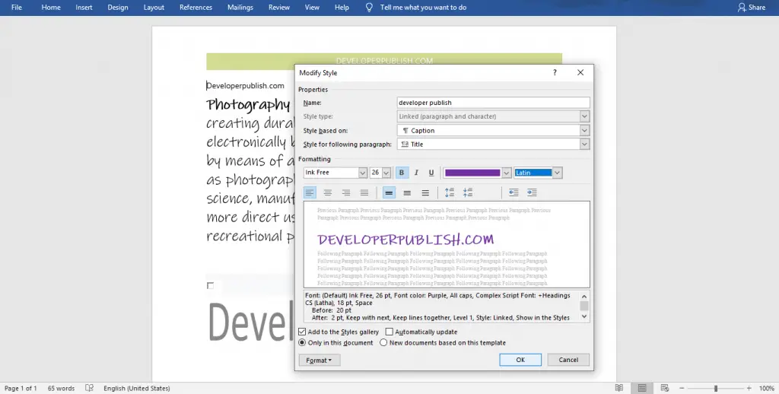The image size is (779, 394).
Task: Switch to Print Layout view
Action: [642, 388]
